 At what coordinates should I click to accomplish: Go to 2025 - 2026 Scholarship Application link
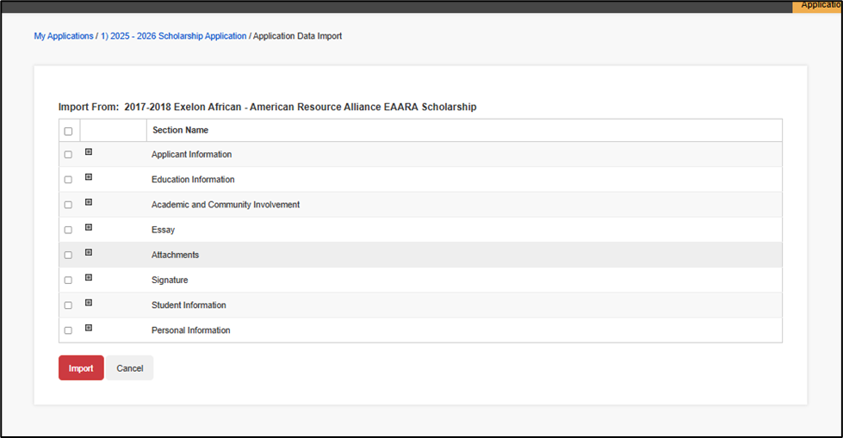click(174, 36)
